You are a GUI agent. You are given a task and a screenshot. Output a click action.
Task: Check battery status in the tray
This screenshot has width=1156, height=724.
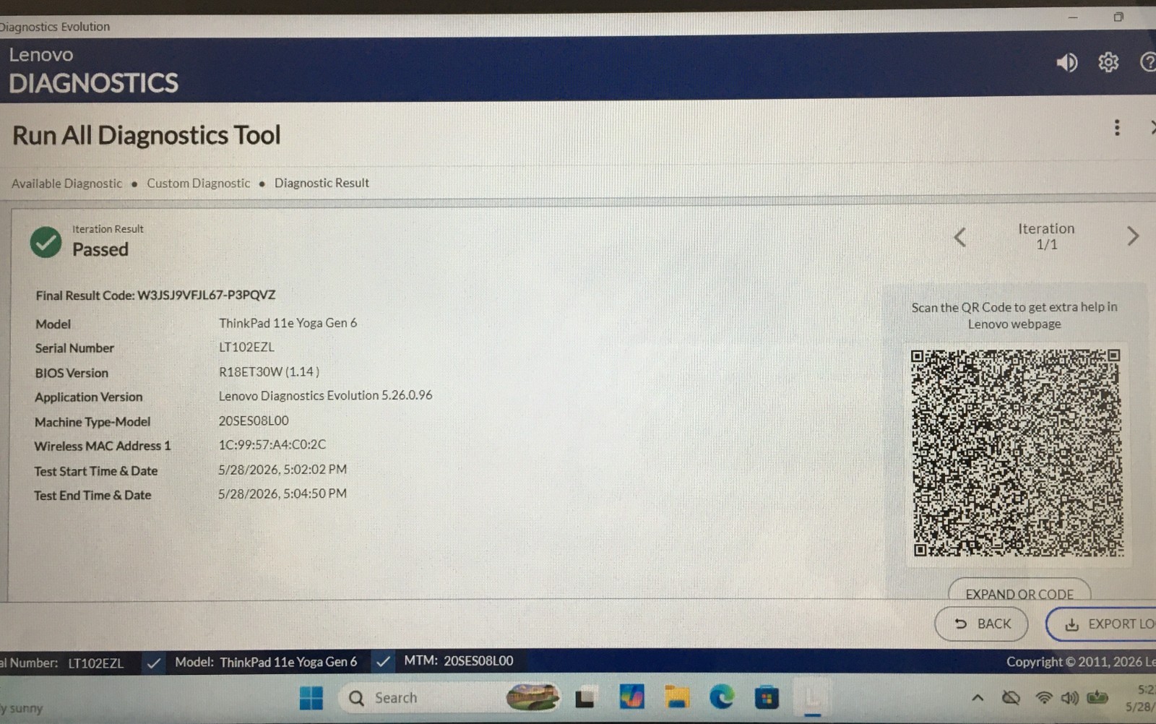(x=1097, y=697)
